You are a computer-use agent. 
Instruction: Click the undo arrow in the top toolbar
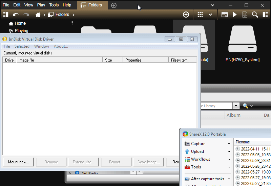[16, 15]
